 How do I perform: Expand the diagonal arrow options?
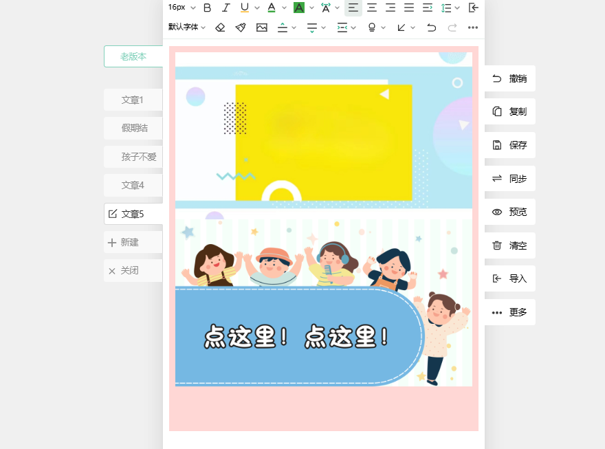[x=413, y=28]
